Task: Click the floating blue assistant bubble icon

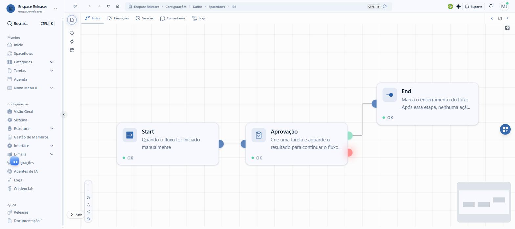Action: point(14,161)
